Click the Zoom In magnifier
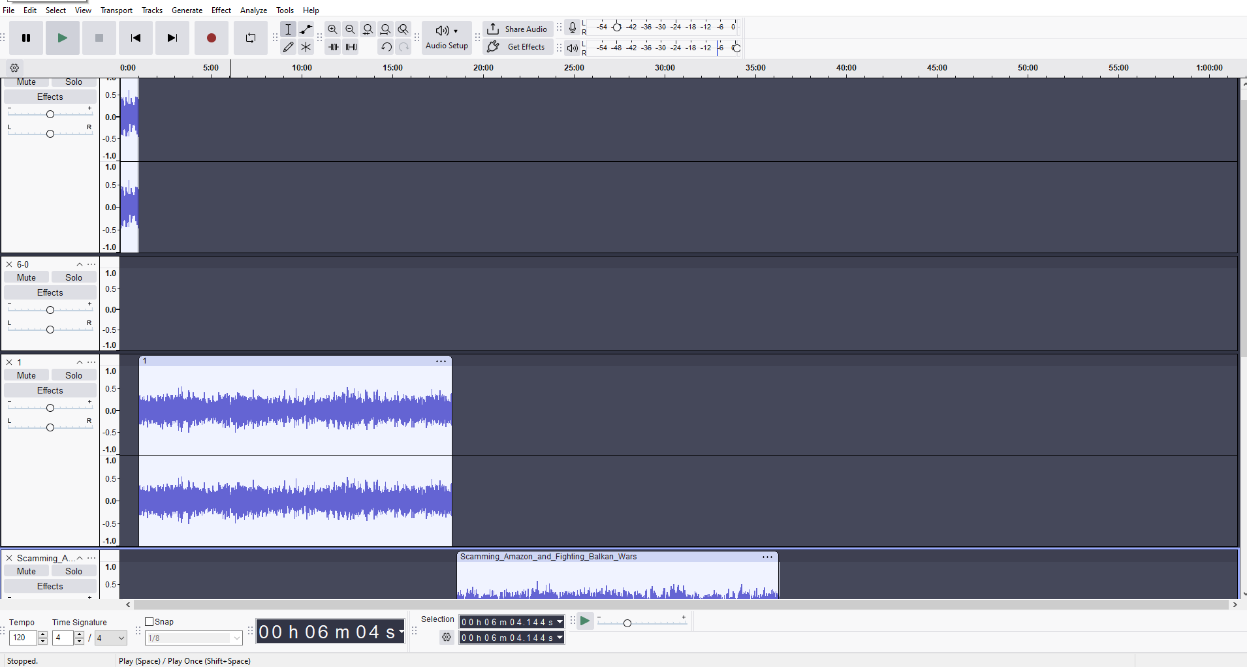This screenshot has height=667, width=1247. click(333, 29)
